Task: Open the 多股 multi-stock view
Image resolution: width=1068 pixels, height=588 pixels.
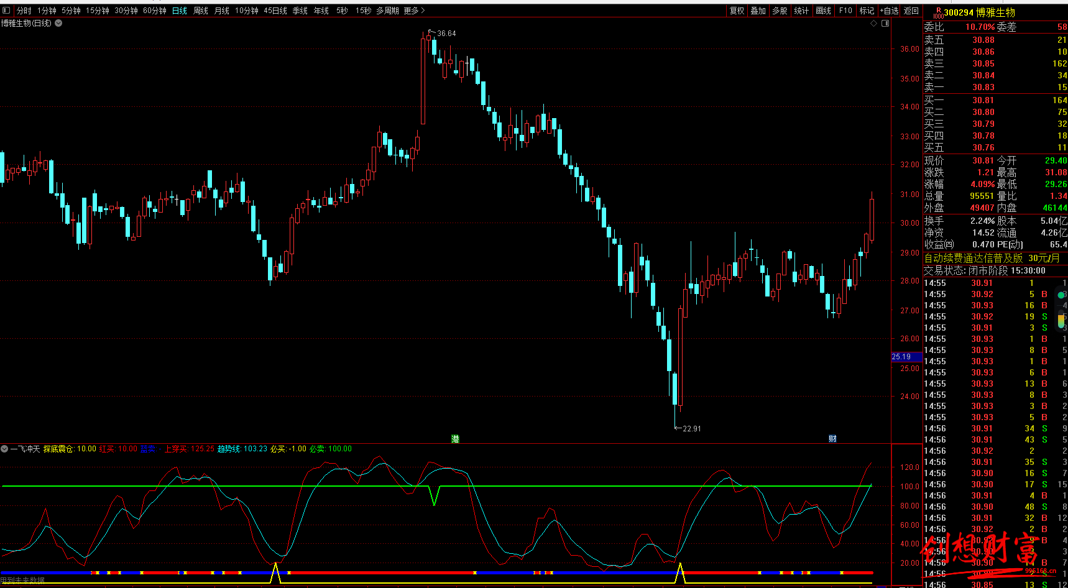Action: click(x=780, y=11)
